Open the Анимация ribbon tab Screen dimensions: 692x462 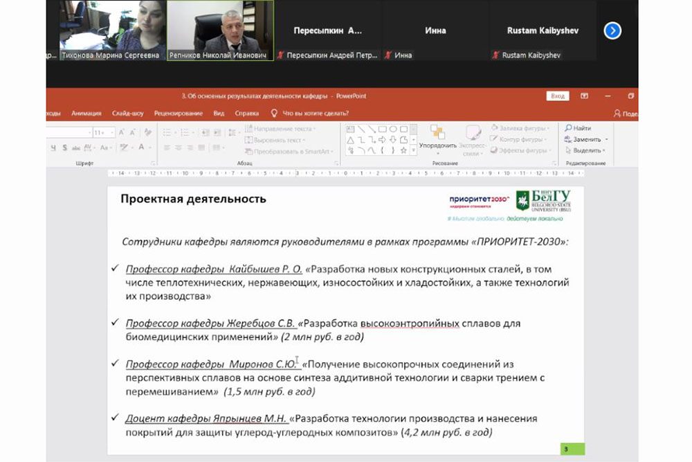click(86, 114)
